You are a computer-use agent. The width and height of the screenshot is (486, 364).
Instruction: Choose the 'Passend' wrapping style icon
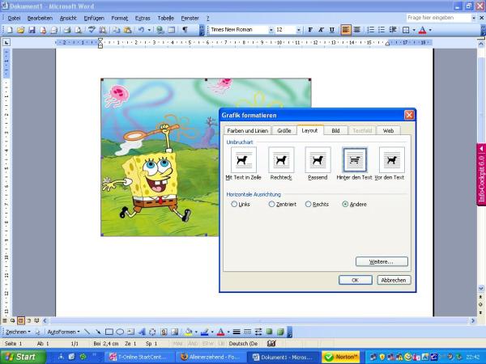[x=318, y=159]
